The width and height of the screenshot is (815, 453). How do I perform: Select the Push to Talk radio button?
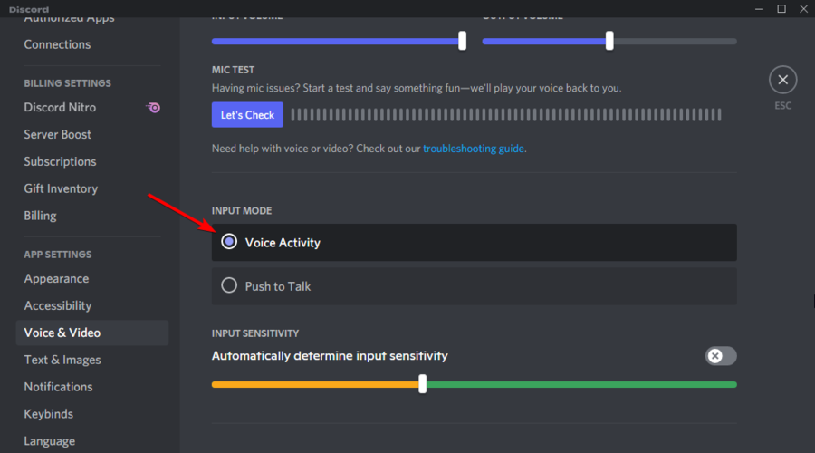pyautogui.click(x=229, y=285)
